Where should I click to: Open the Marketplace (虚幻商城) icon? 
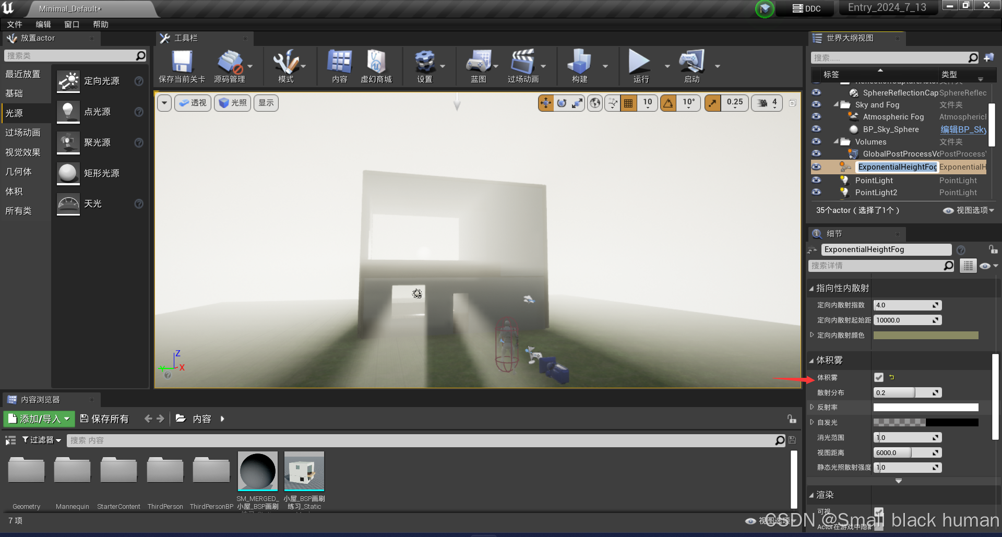coord(376,62)
